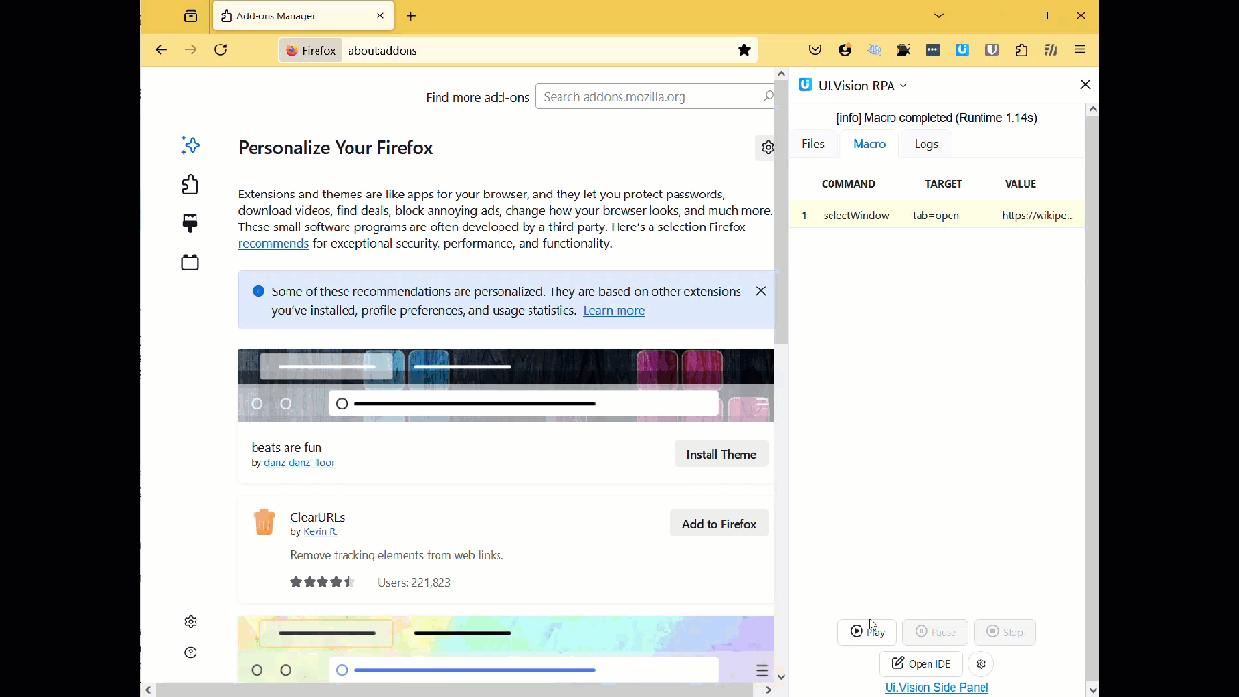Open UI.Vision settings gear beside Open IDE

pyautogui.click(x=982, y=663)
